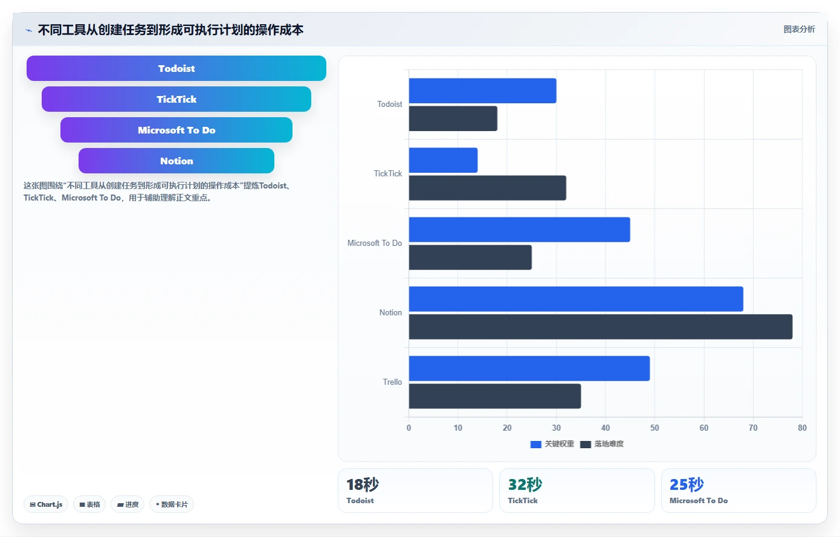
Task: Click the blue Microsoft To Do bar
Action: [x=520, y=230]
